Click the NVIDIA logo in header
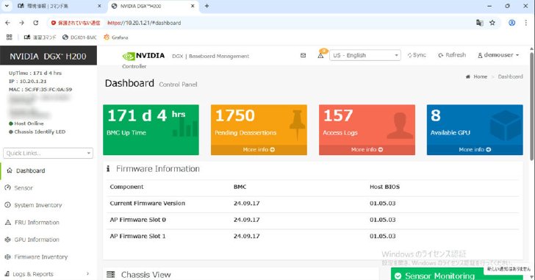The width and height of the screenshot is (535, 280). coord(143,56)
